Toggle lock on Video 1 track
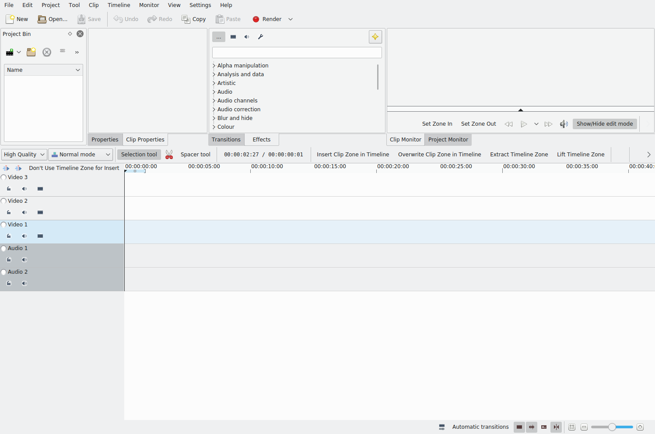This screenshot has height=434, width=655. click(x=9, y=236)
